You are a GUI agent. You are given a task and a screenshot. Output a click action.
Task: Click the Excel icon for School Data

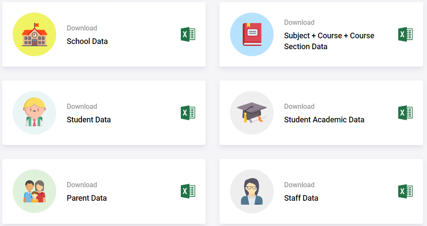click(x=188, y=34)
